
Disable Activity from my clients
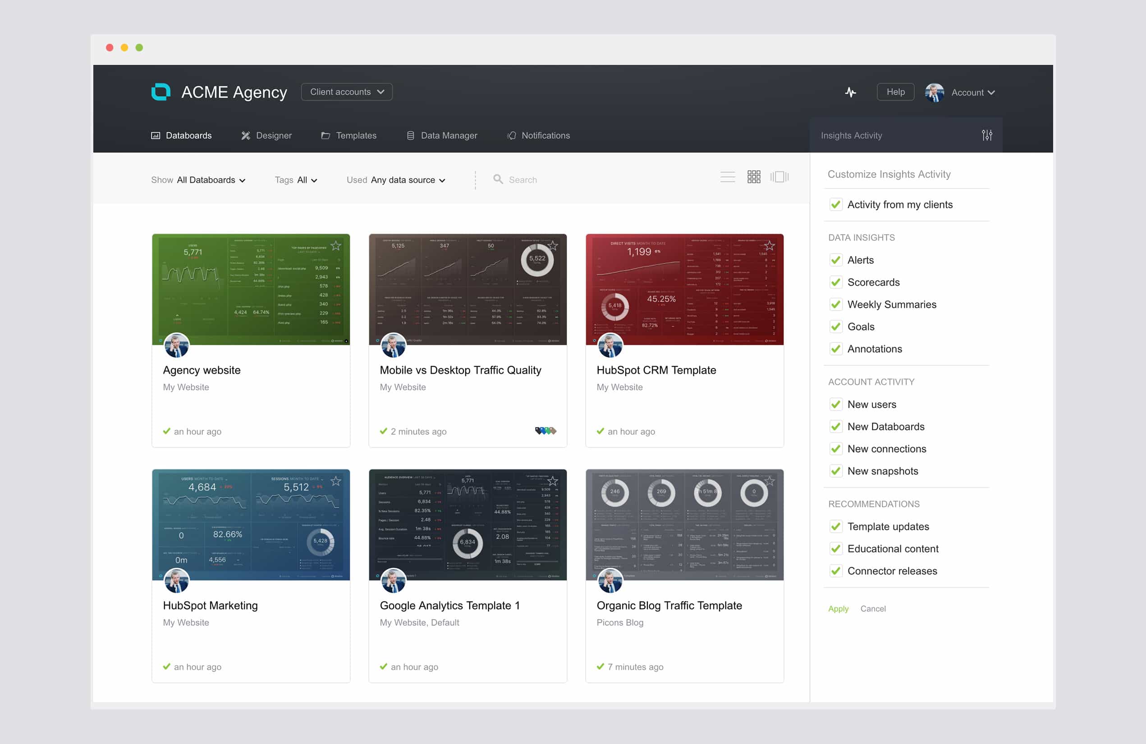836,205
